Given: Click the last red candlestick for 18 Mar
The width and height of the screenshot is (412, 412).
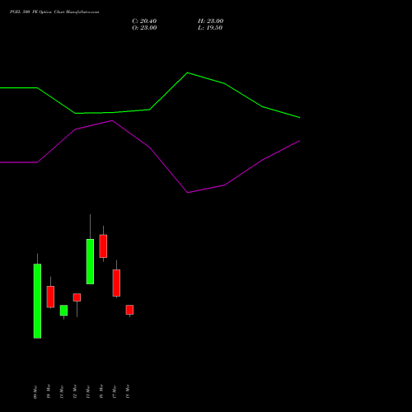Looking at the screenshot, I should pos(129,310).
